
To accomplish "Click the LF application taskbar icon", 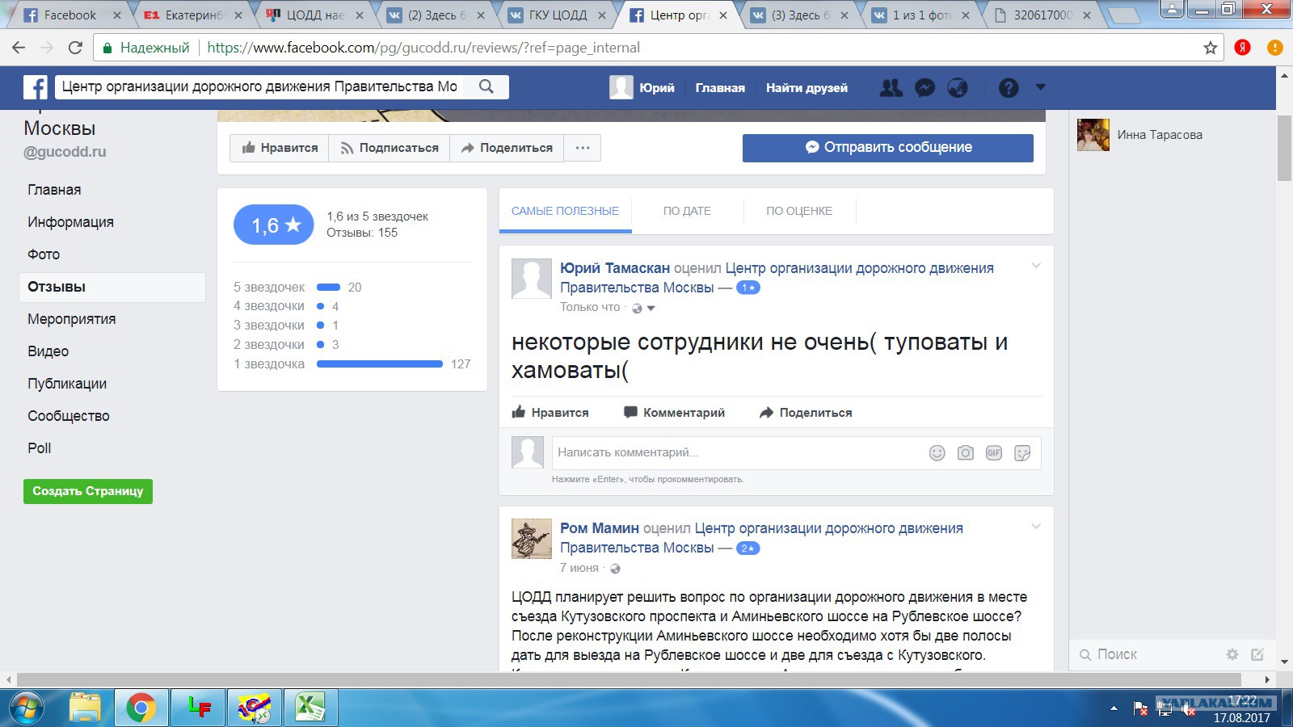I will [x=198, y=708].
